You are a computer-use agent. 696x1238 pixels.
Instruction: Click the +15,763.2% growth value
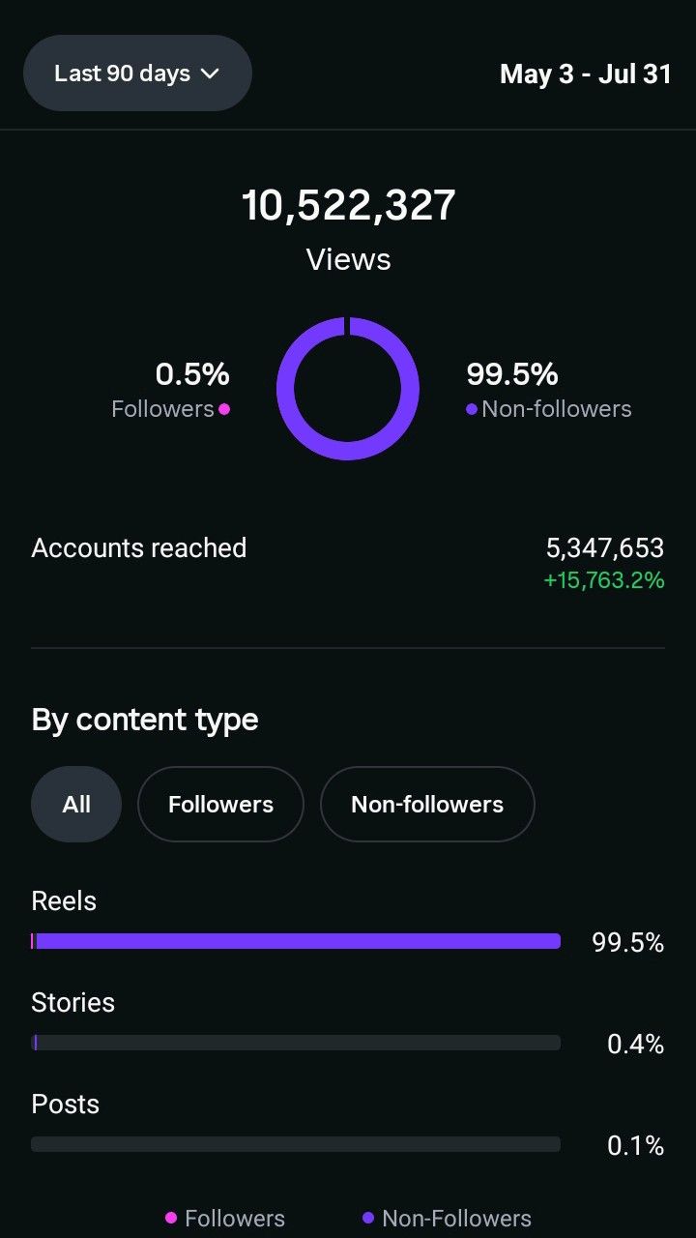[x=603, y=580]
